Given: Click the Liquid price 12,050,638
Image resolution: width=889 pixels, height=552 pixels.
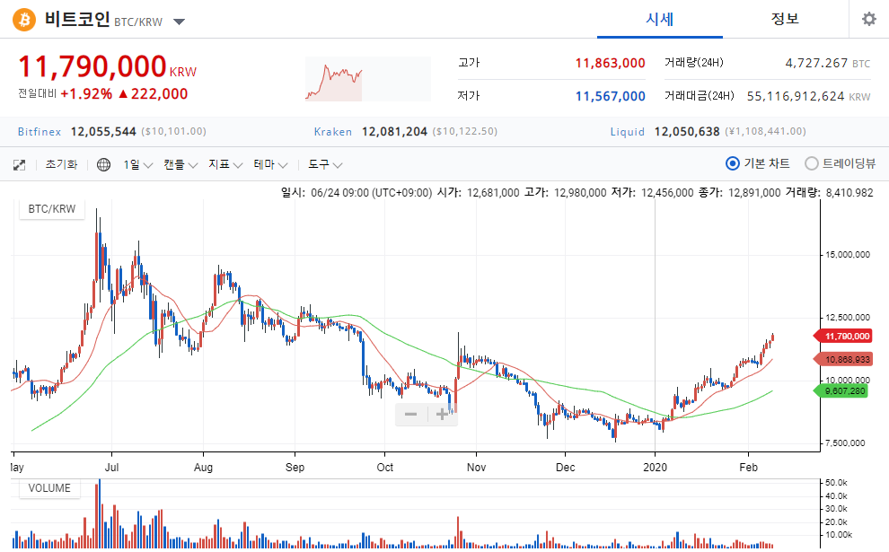Looking at the screenshot, I should pos(687,131).
